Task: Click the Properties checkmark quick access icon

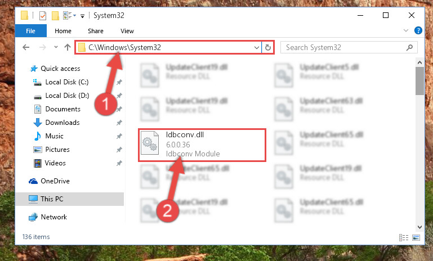Action: (x=43, y=16)
